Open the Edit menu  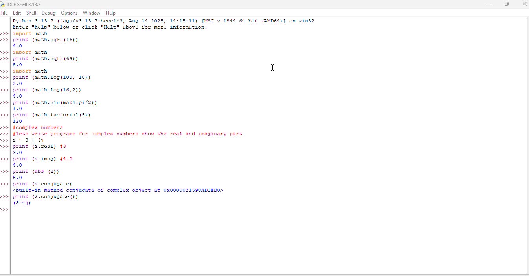click(x=17, y=13)
